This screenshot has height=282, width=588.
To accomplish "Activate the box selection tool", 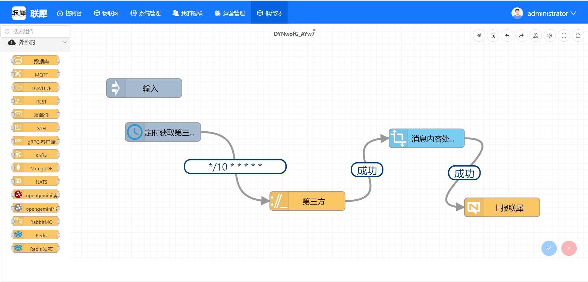I will click(x=493, y=36).
